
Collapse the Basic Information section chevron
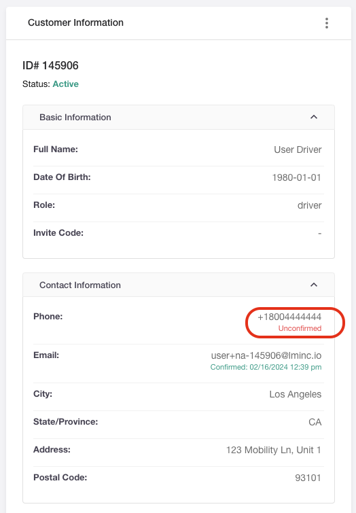[x=314, y=117]
